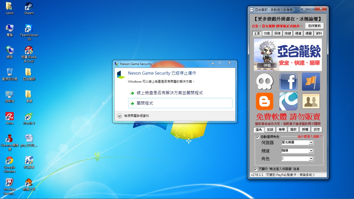Select the 設定 lower tab

tap(317, 130)
